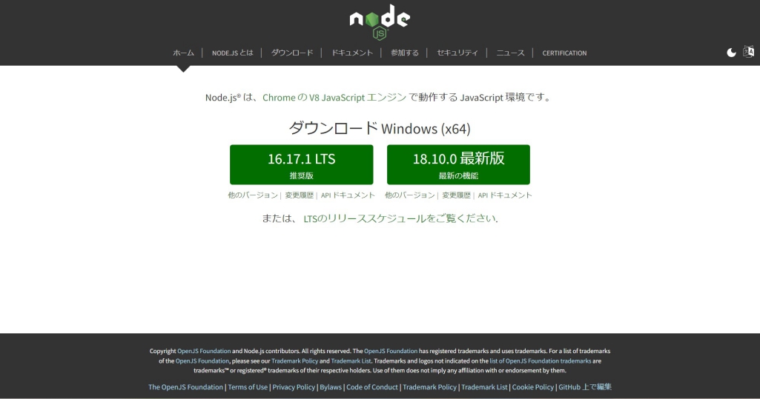Open the ドキュメント menu item
The width and height of the screenshot is (760, 399).
pos(352,53)
